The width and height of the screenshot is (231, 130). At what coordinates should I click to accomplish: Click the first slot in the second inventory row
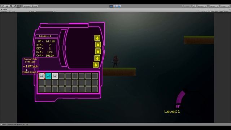(42, 83)
